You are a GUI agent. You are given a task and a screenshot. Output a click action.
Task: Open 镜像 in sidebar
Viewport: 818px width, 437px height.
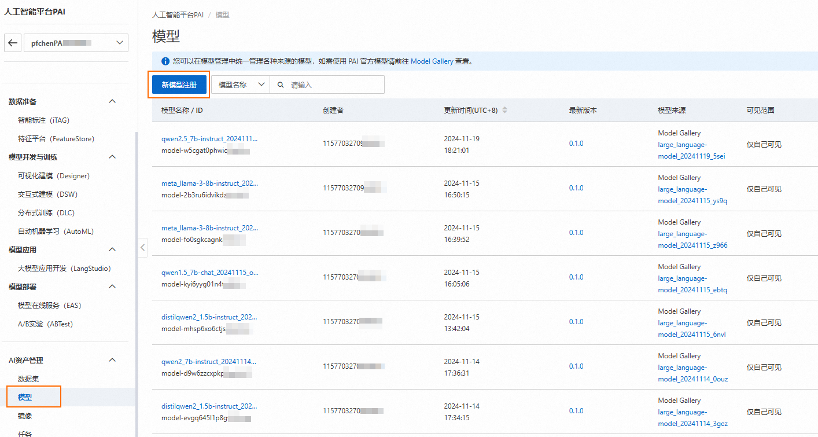[x=25, y=416]
